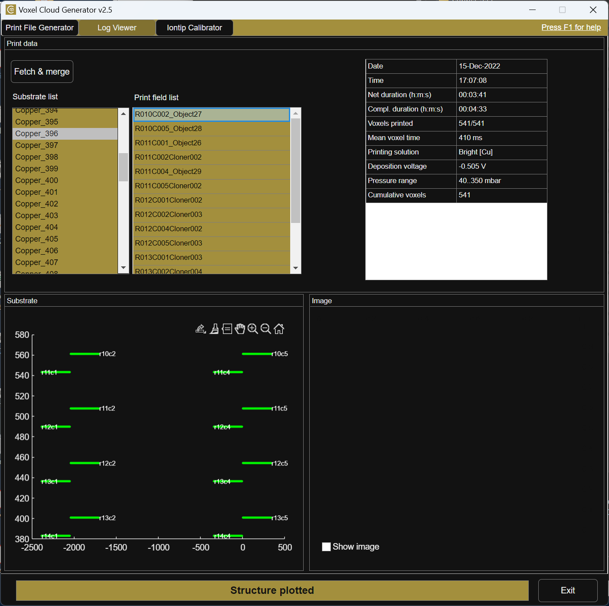The height and width of the screenshot is (606, 609).
Task: Select Copper_399 in substrate list
Action: (x=65, y=169)
